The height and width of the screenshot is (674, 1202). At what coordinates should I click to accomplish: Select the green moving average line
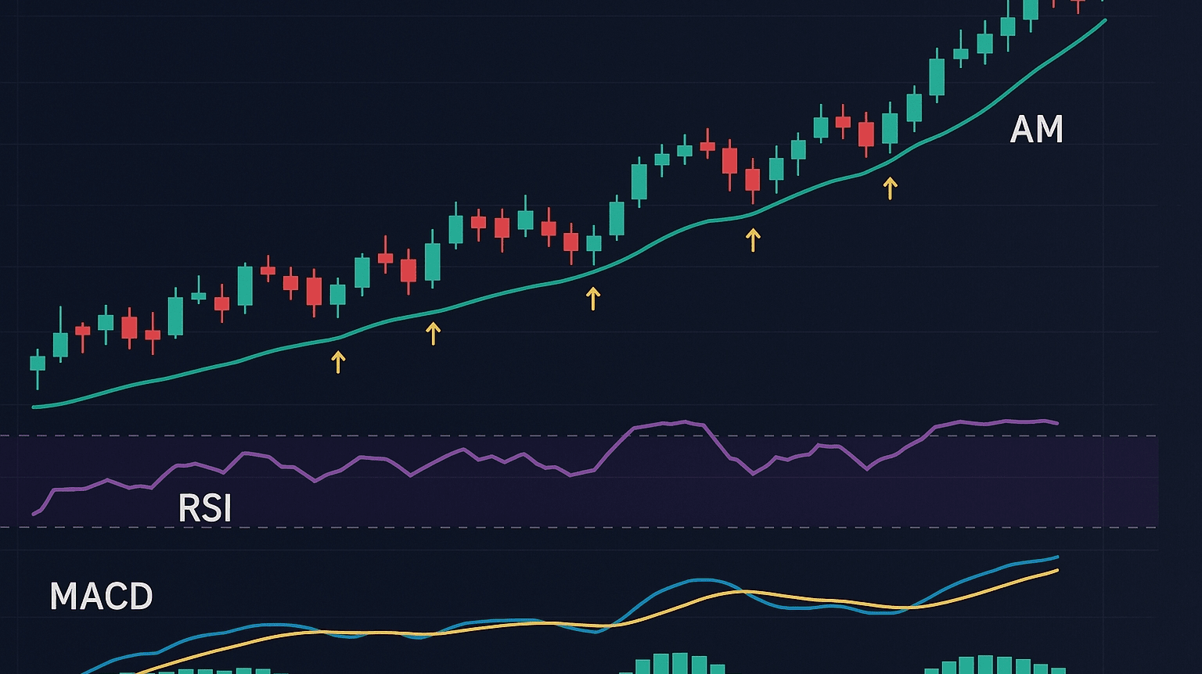tap(569, 280)
